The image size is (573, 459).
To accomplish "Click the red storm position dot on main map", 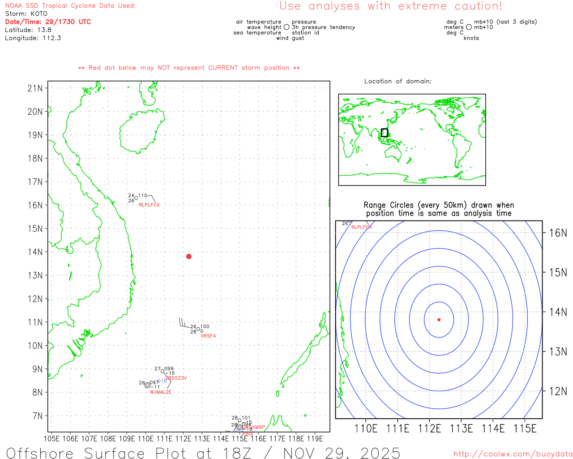I will point(189,256).
